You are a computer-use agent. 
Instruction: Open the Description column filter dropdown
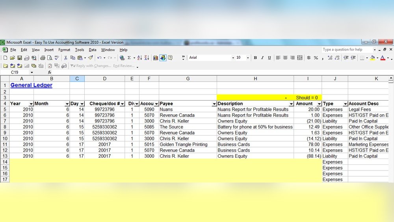[292, 104]
